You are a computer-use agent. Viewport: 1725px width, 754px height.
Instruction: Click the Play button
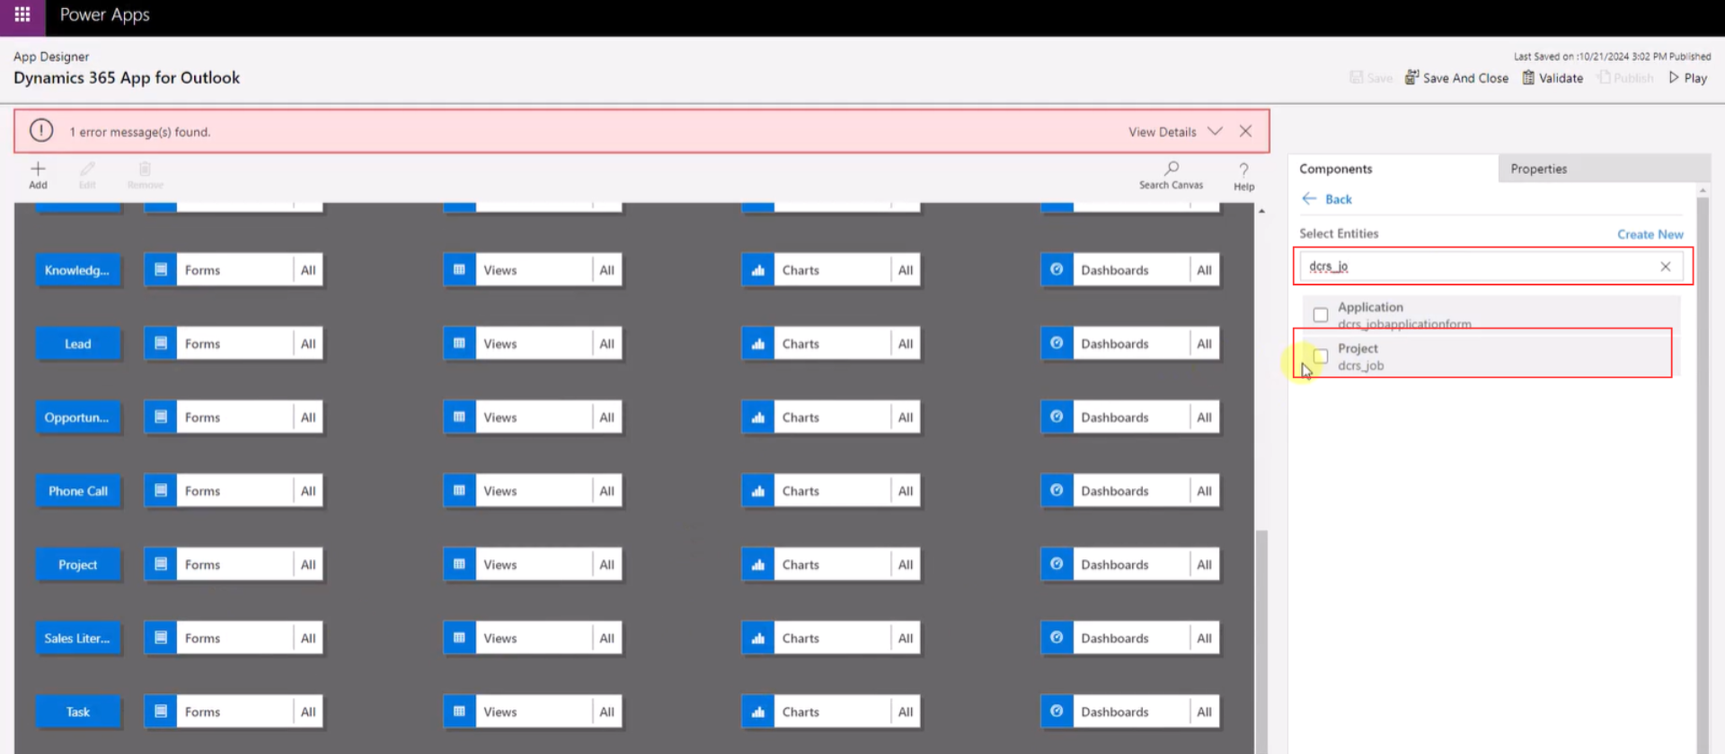(x=1687, y=78)
